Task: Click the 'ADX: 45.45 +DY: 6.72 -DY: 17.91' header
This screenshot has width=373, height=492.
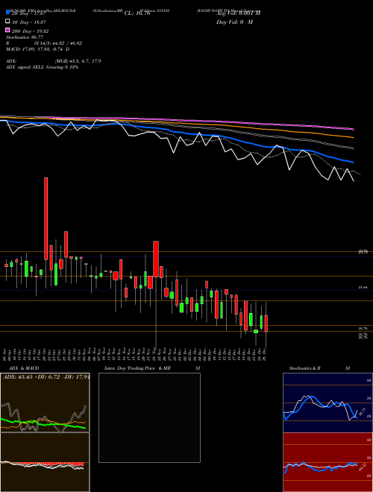Action: pos(46,376)
